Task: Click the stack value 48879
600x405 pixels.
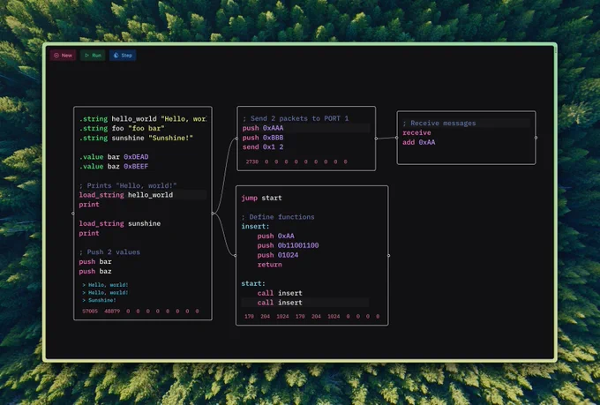Action: [x=112, y=311]
